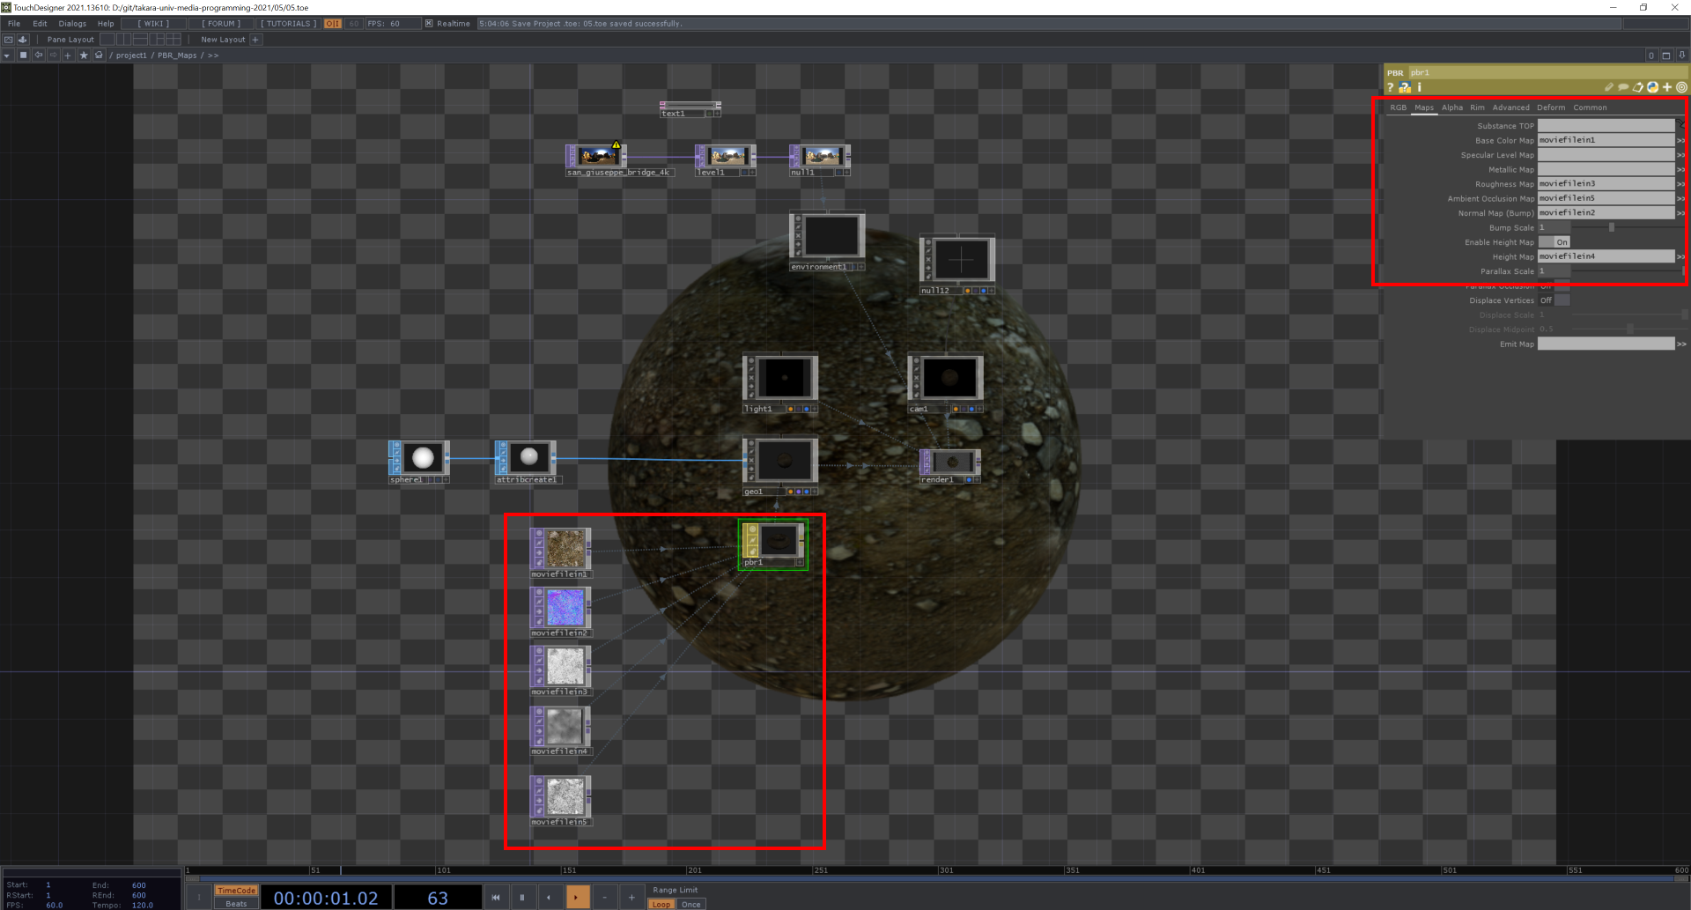Image resolution: width=1691 pixels, height=910 pixels.
Task: Open the Python help icon in parameter panel
Action: tap(1405, 87)
